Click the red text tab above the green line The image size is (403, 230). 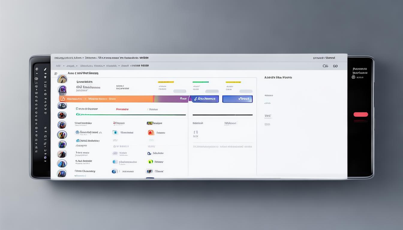122,109
